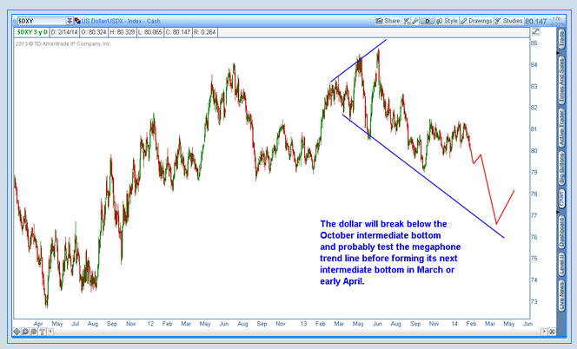The image size is (577, 349).
Task: Open the Trade side tab
Action: (x=561, y=38)
